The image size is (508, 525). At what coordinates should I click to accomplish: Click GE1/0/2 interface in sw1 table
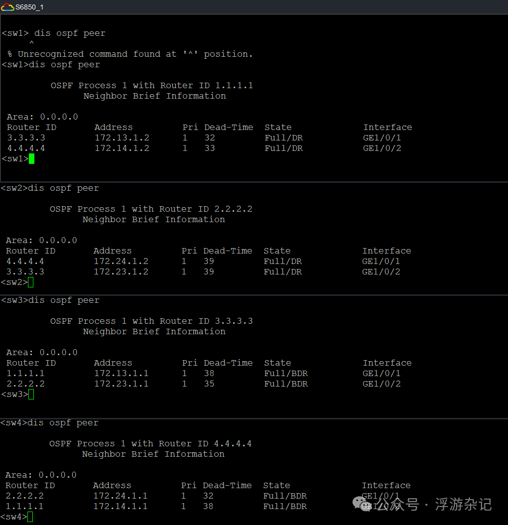(x=382, y=148)
